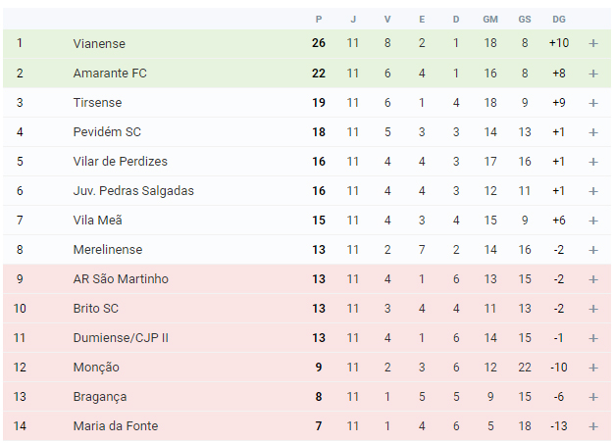Expand Monção row with plus icon
The image size is (613, 443).
[593, 368]
